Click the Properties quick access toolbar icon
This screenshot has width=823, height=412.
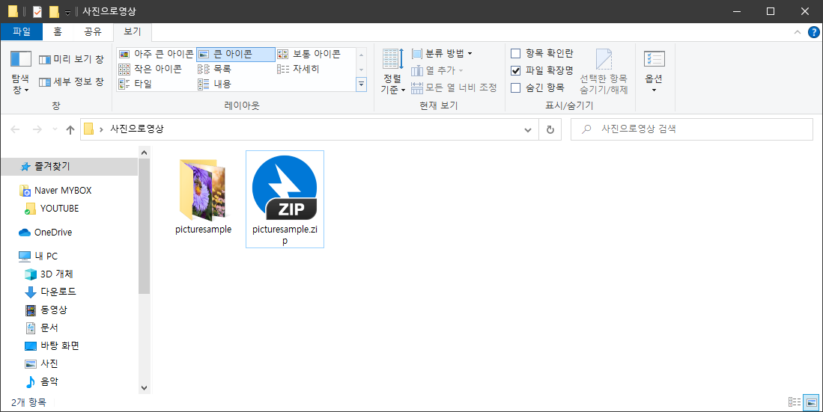pyautogui.click(x=37, y=11)
